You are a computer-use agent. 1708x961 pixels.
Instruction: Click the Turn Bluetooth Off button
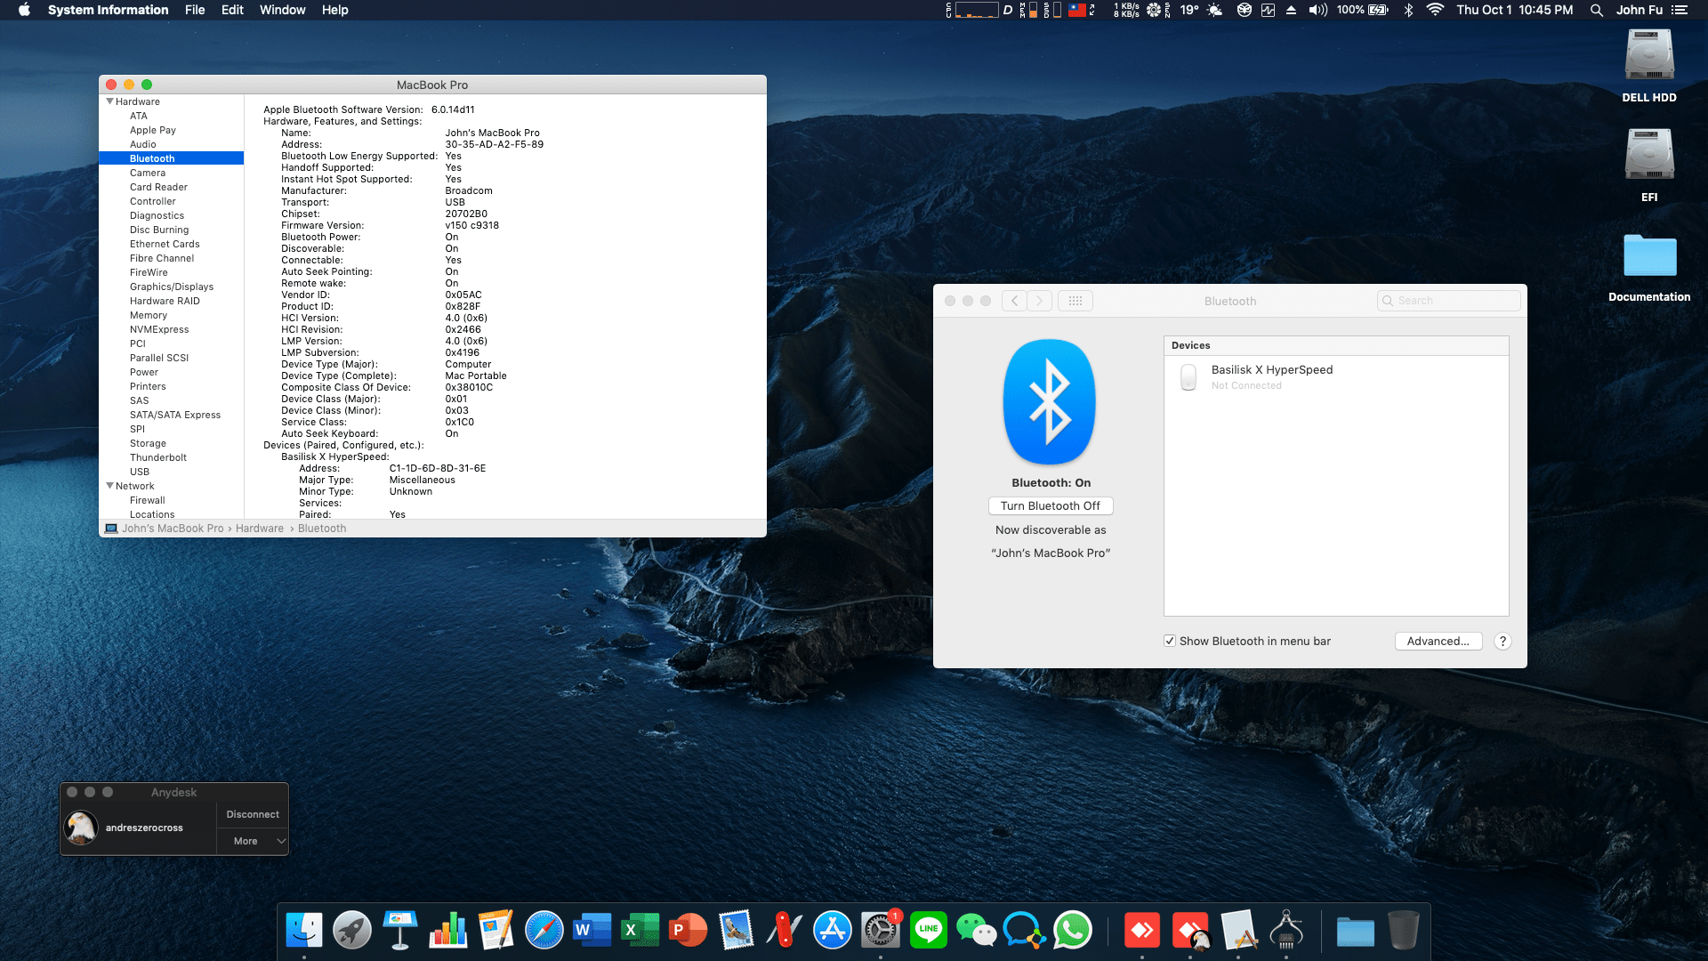[x=1051, y=505]
